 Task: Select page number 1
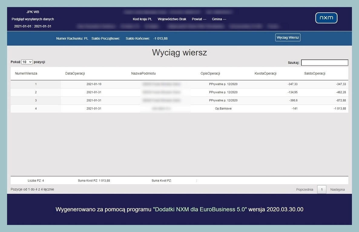coord(321,189)
